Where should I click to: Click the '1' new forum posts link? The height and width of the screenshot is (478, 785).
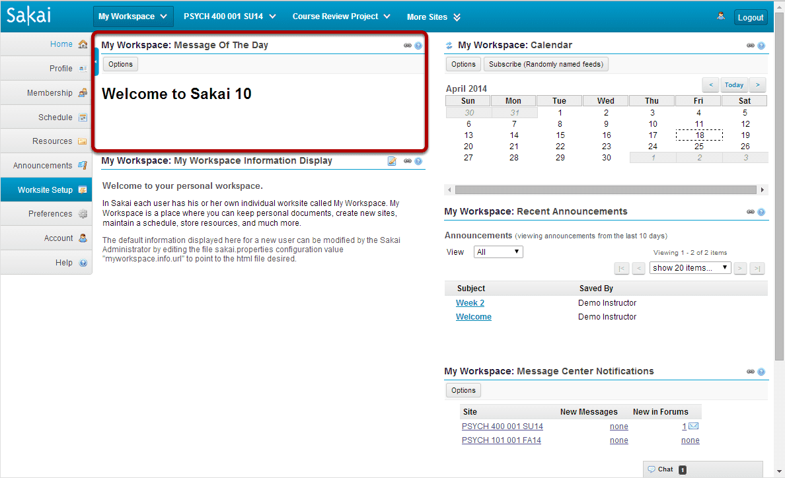click(685, 427)
